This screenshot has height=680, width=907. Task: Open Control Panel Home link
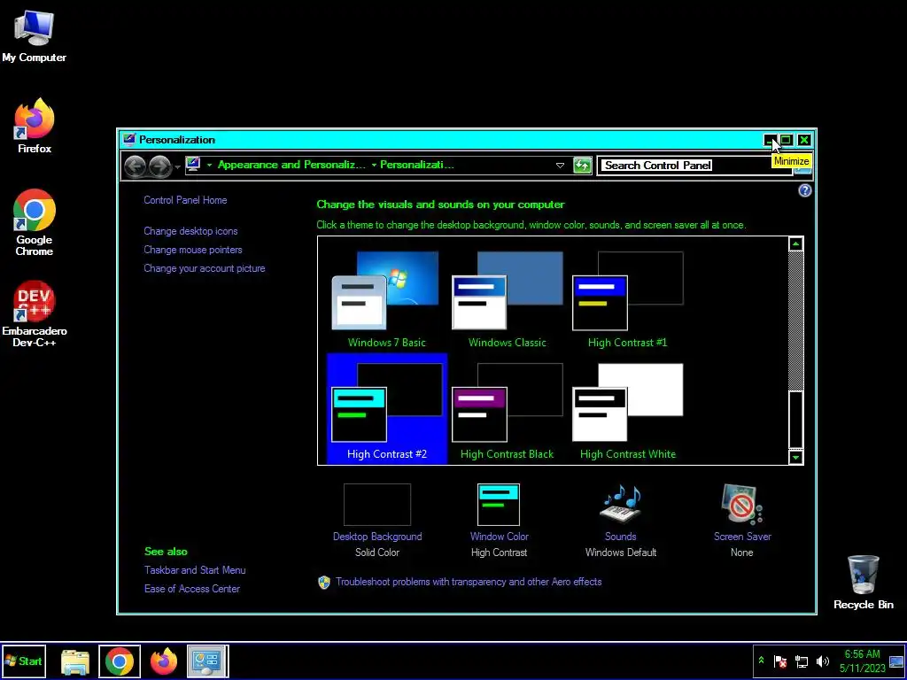pyautogui.click(x=185, y=200)
